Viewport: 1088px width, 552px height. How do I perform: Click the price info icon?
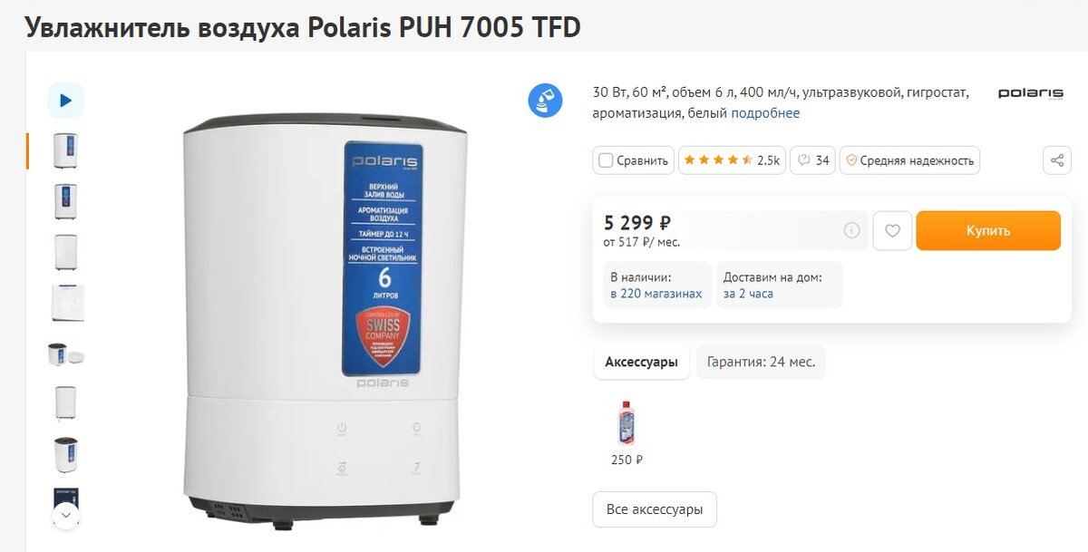pos(851,231)
